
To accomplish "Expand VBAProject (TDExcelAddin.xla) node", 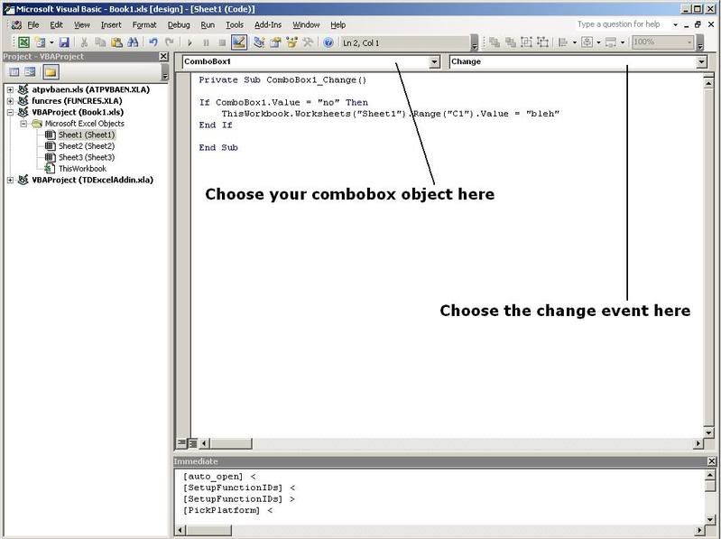I will (10, 181).
